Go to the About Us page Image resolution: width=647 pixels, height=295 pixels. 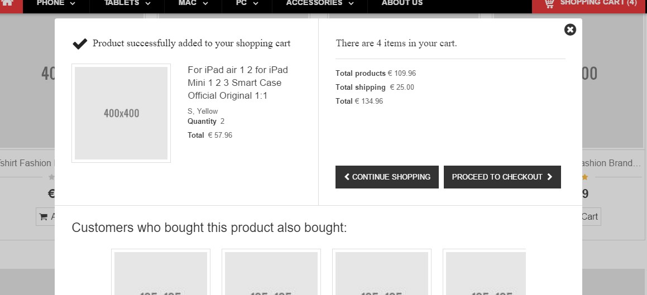[x=402, y=3]
